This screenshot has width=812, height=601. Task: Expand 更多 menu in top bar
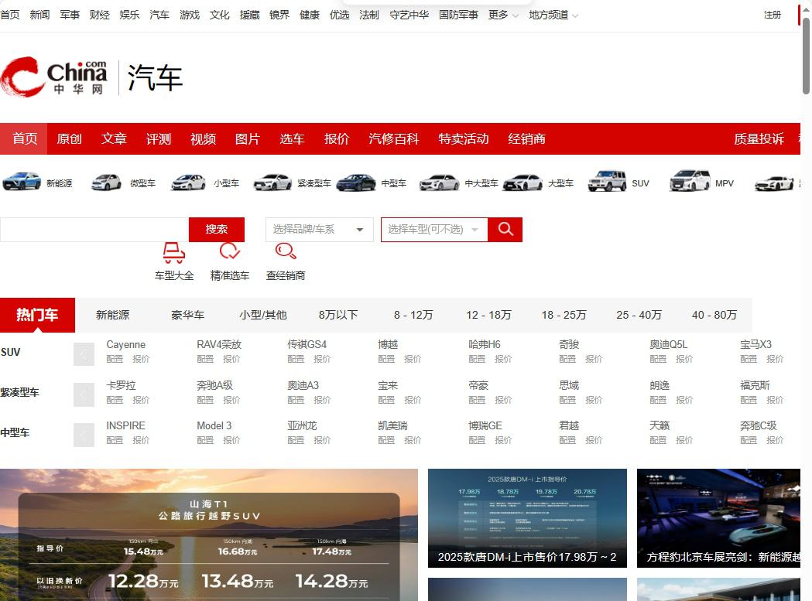point(503,15)
